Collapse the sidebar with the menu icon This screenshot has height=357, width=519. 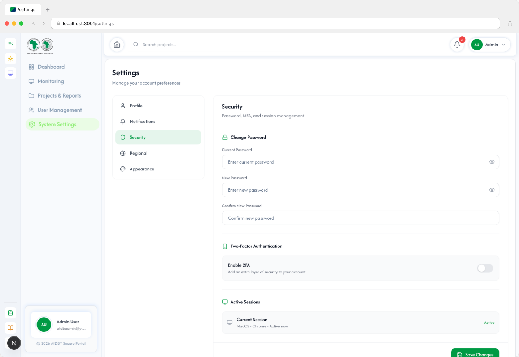10,44
